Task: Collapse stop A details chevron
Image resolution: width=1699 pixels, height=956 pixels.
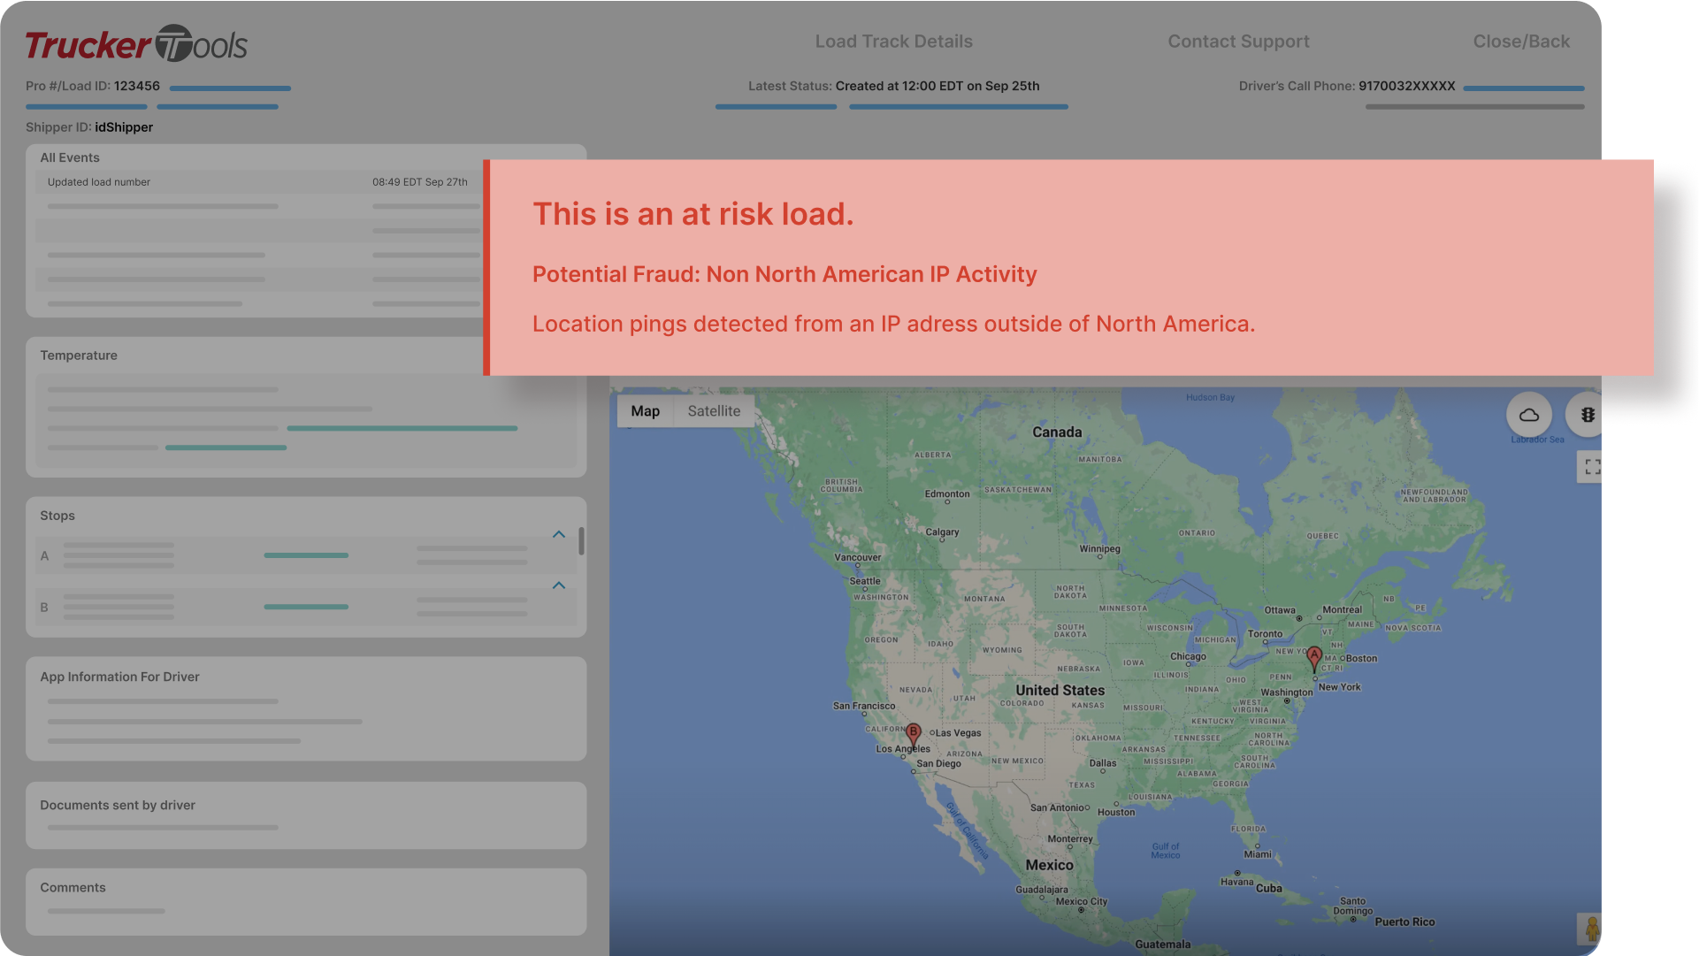Action: pos(559,534)
